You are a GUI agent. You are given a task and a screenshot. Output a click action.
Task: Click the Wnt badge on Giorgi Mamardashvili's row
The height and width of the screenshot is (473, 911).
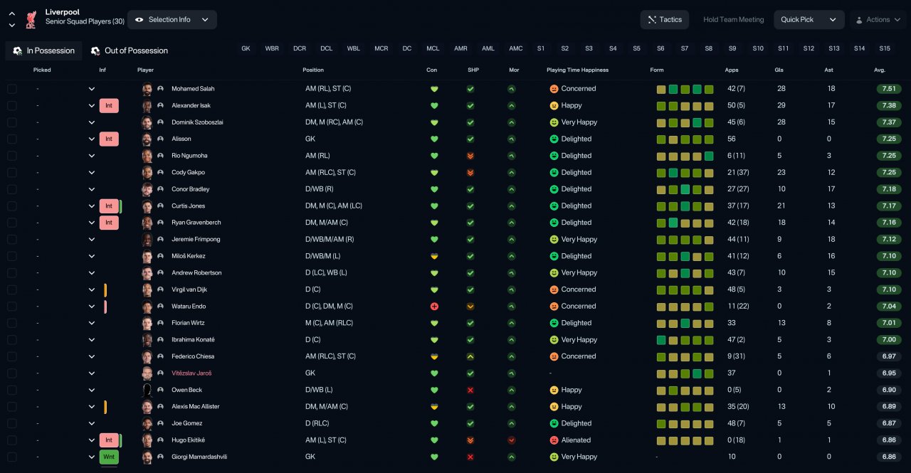(x=109, y=457)
